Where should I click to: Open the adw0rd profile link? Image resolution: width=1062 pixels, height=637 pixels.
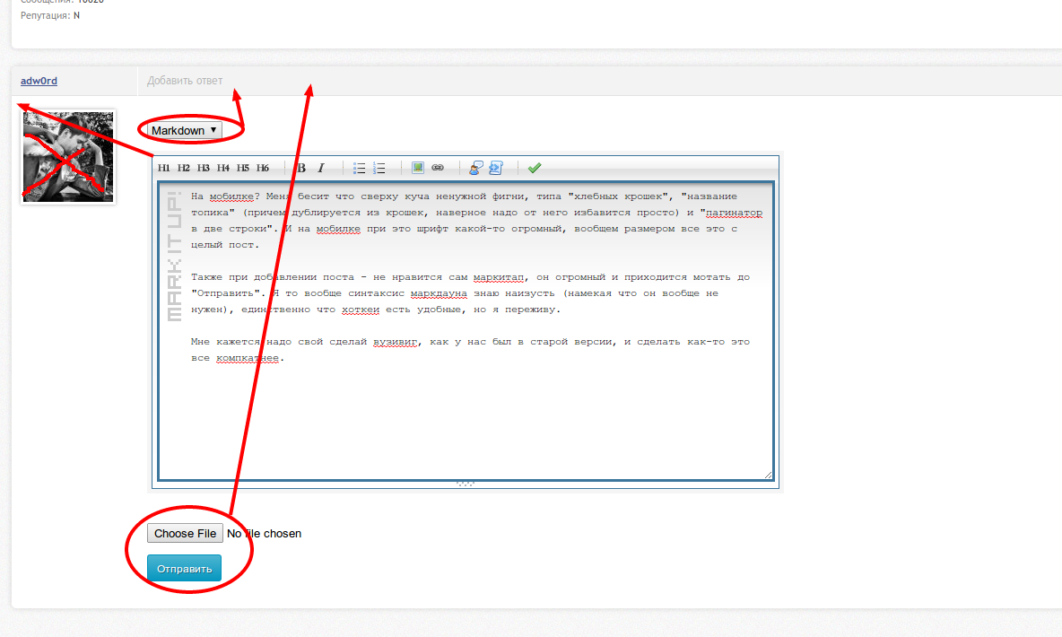point(39,81)
